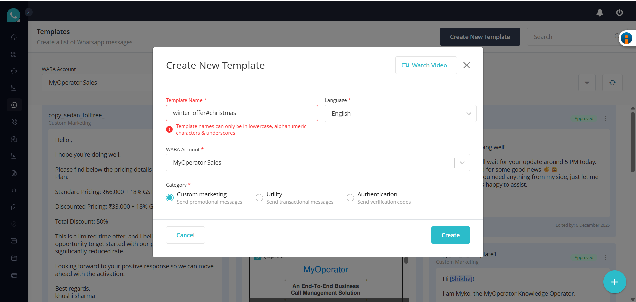Image resolution: width=636 pixels, height=302 pixels.
Task: Click the Watch Video link
Action: [x=426, y=65]
